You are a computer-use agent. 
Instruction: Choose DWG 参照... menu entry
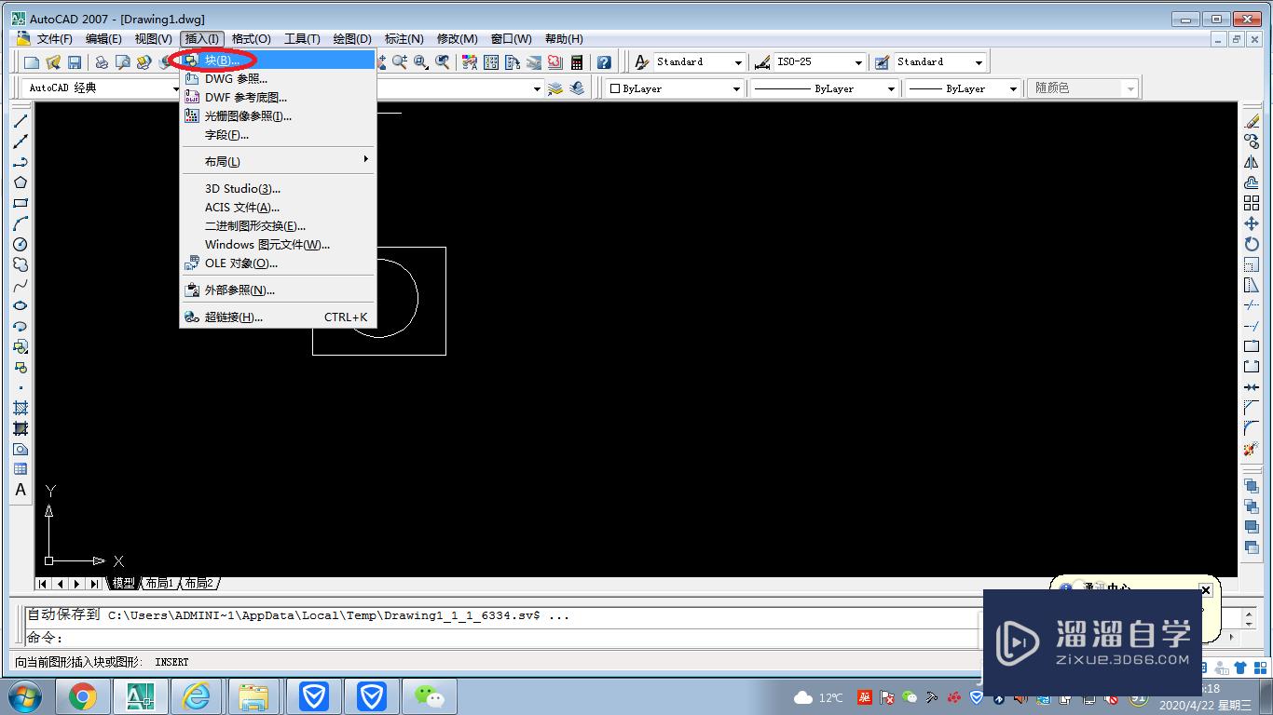click(x=278, y=78)
